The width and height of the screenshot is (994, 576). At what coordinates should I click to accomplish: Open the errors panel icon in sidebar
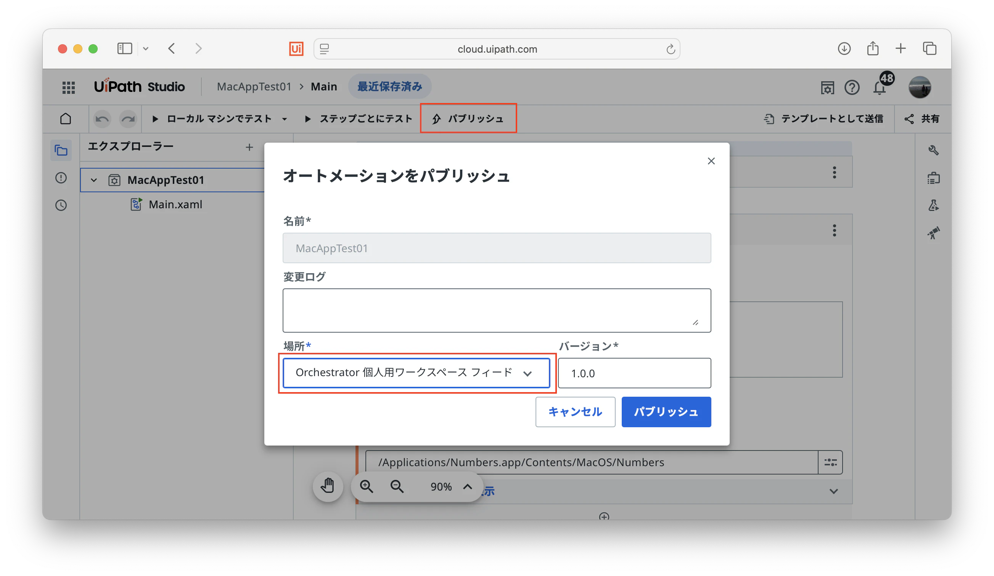click(61, 178)
